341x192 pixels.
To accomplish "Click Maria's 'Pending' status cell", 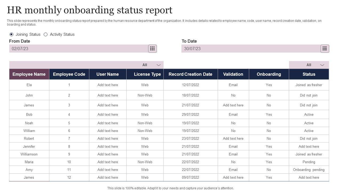I will pos(309,162).
